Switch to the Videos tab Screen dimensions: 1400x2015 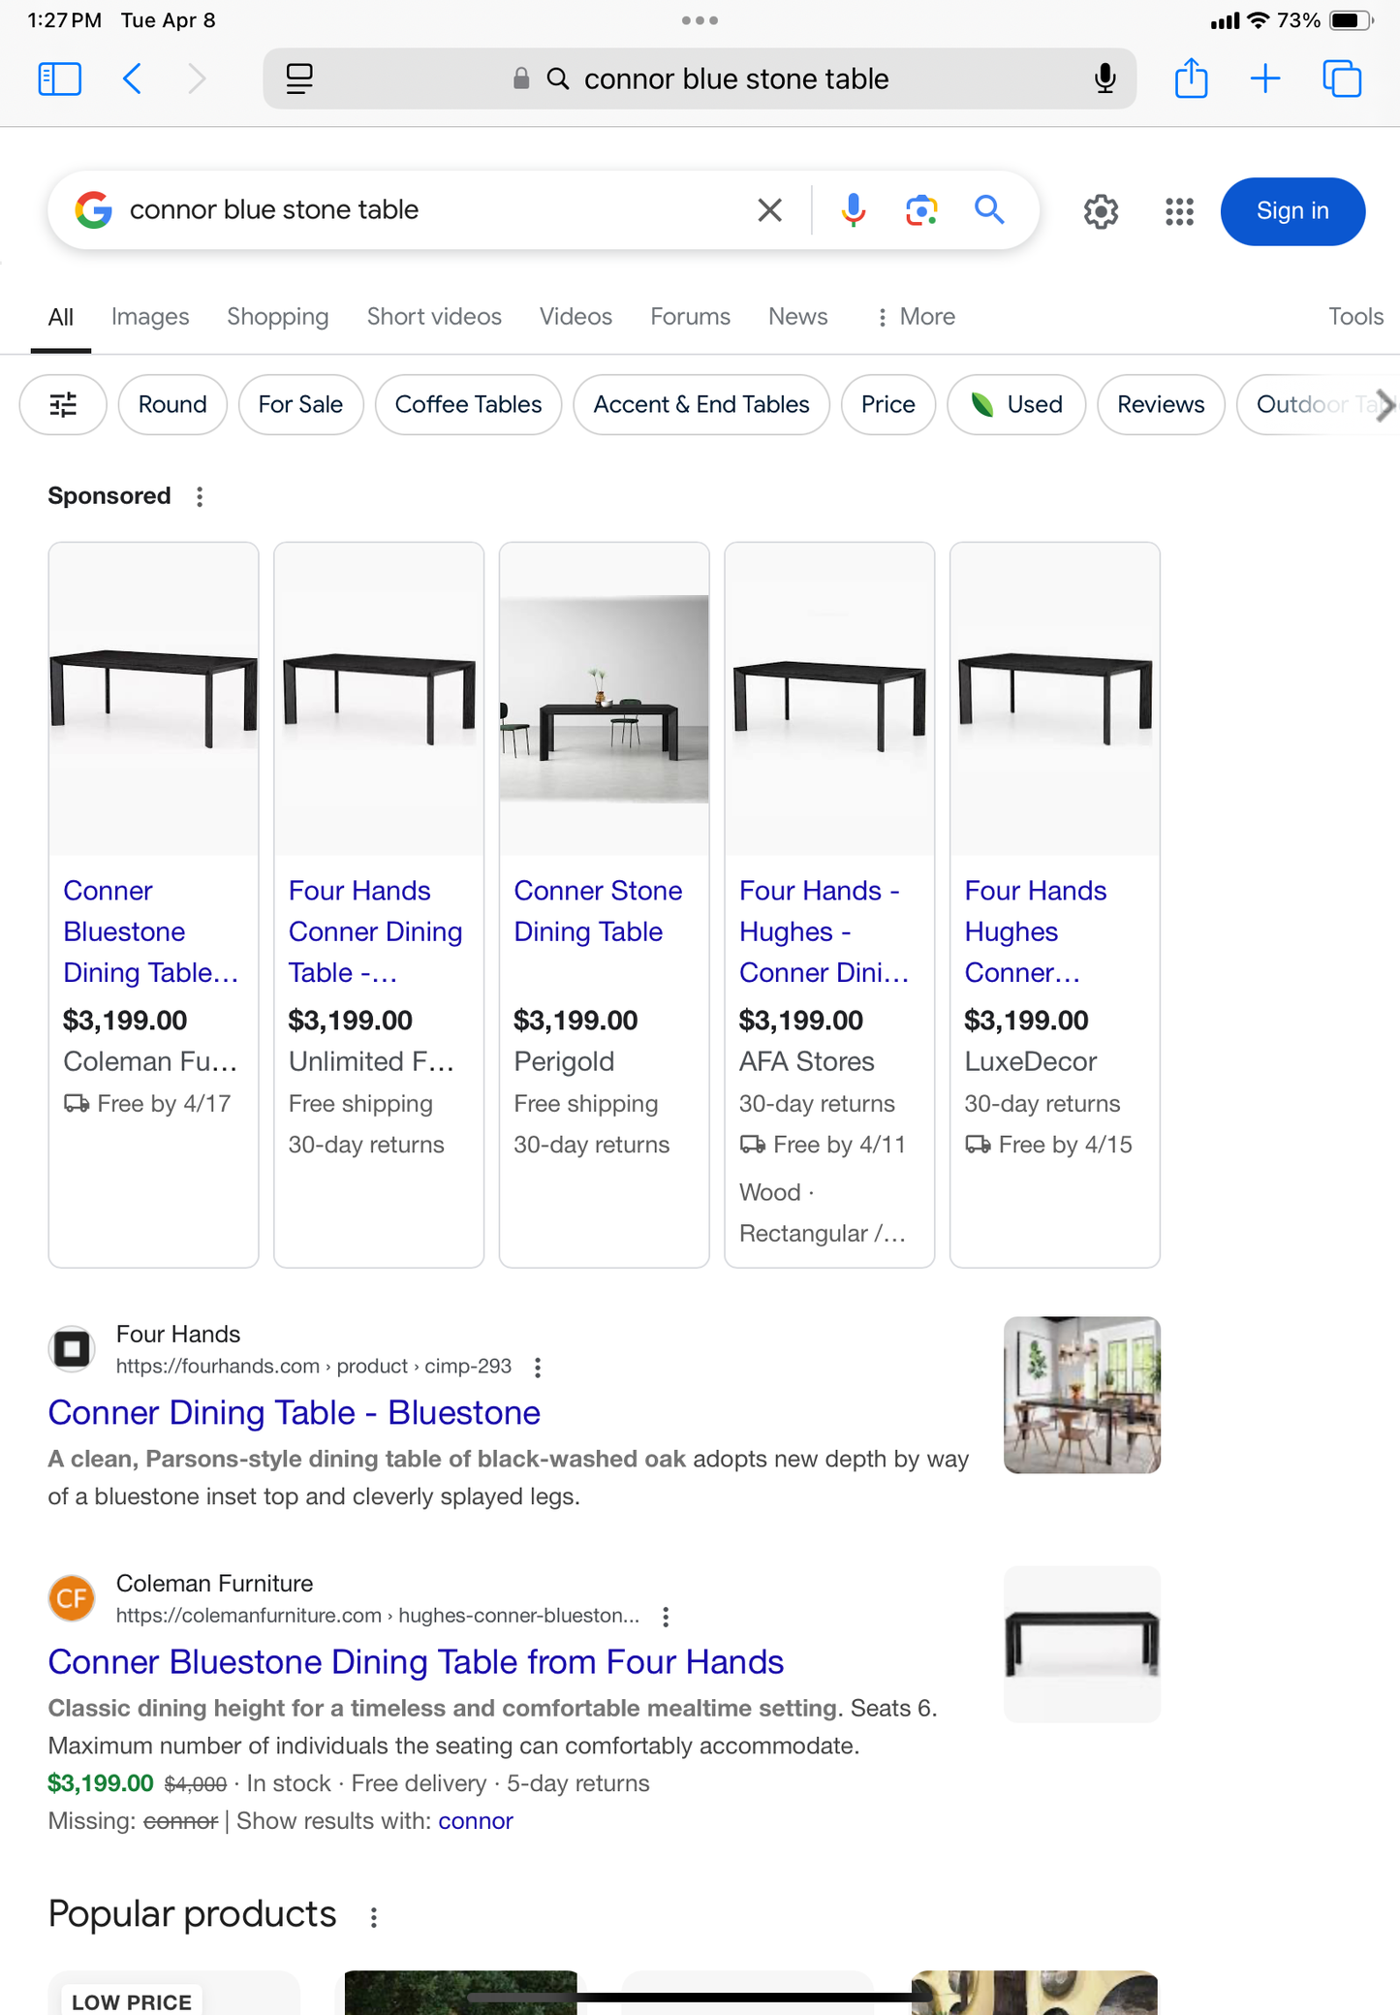(576, 317)
